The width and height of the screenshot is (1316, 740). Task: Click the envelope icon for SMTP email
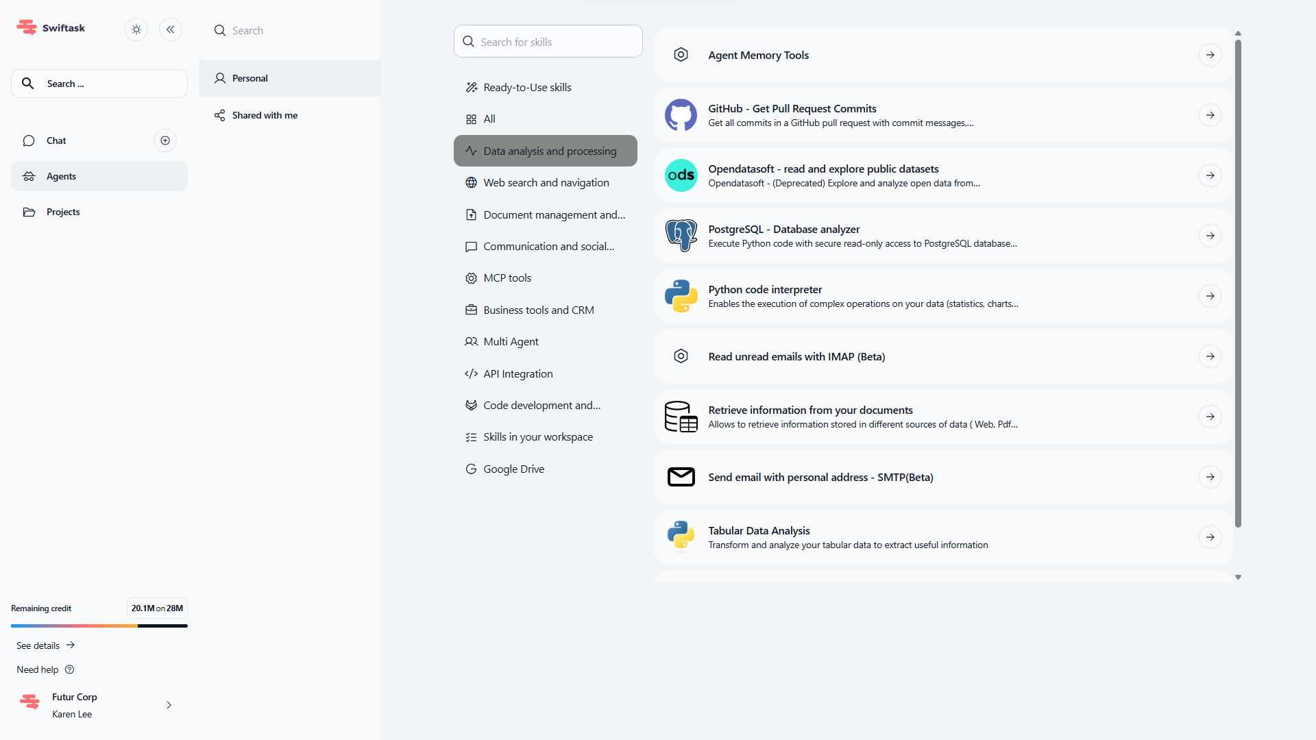pos(681,477)
